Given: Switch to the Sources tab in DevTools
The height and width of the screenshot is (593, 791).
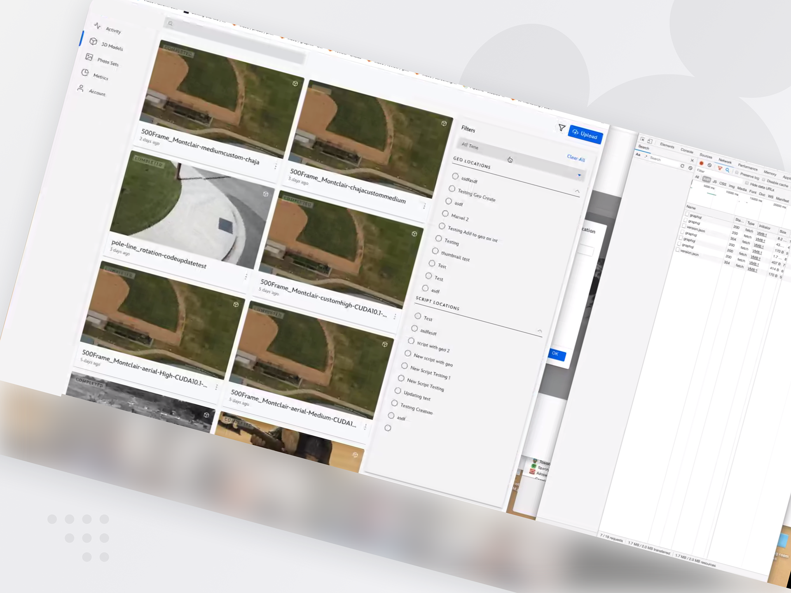Looking at the screenshot, I should tap(706, 156).
